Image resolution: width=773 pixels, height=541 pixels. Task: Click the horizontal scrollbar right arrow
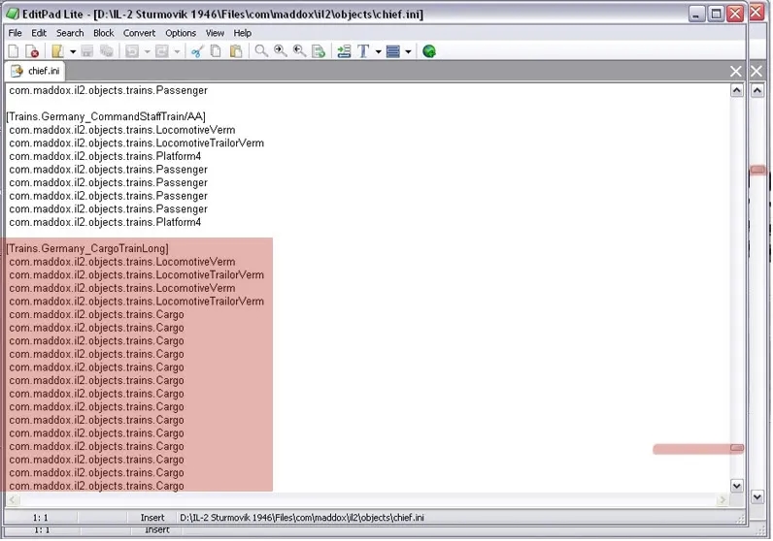click(x=723, y=500)
